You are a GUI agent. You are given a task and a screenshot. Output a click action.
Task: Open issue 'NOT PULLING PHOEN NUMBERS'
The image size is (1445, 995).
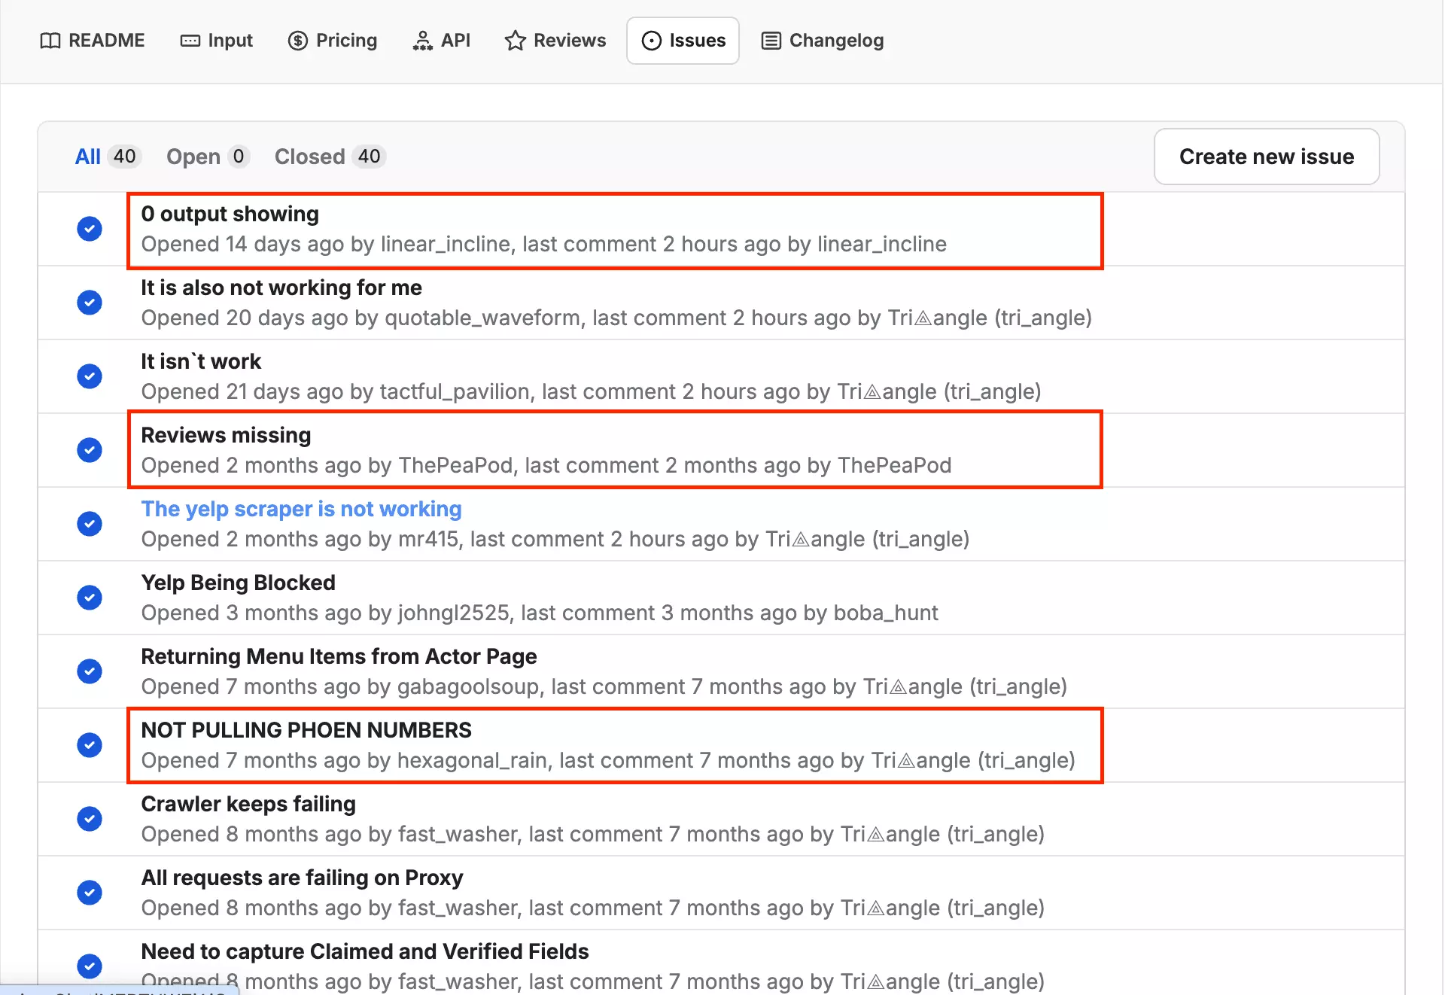[x=306, y=730]
